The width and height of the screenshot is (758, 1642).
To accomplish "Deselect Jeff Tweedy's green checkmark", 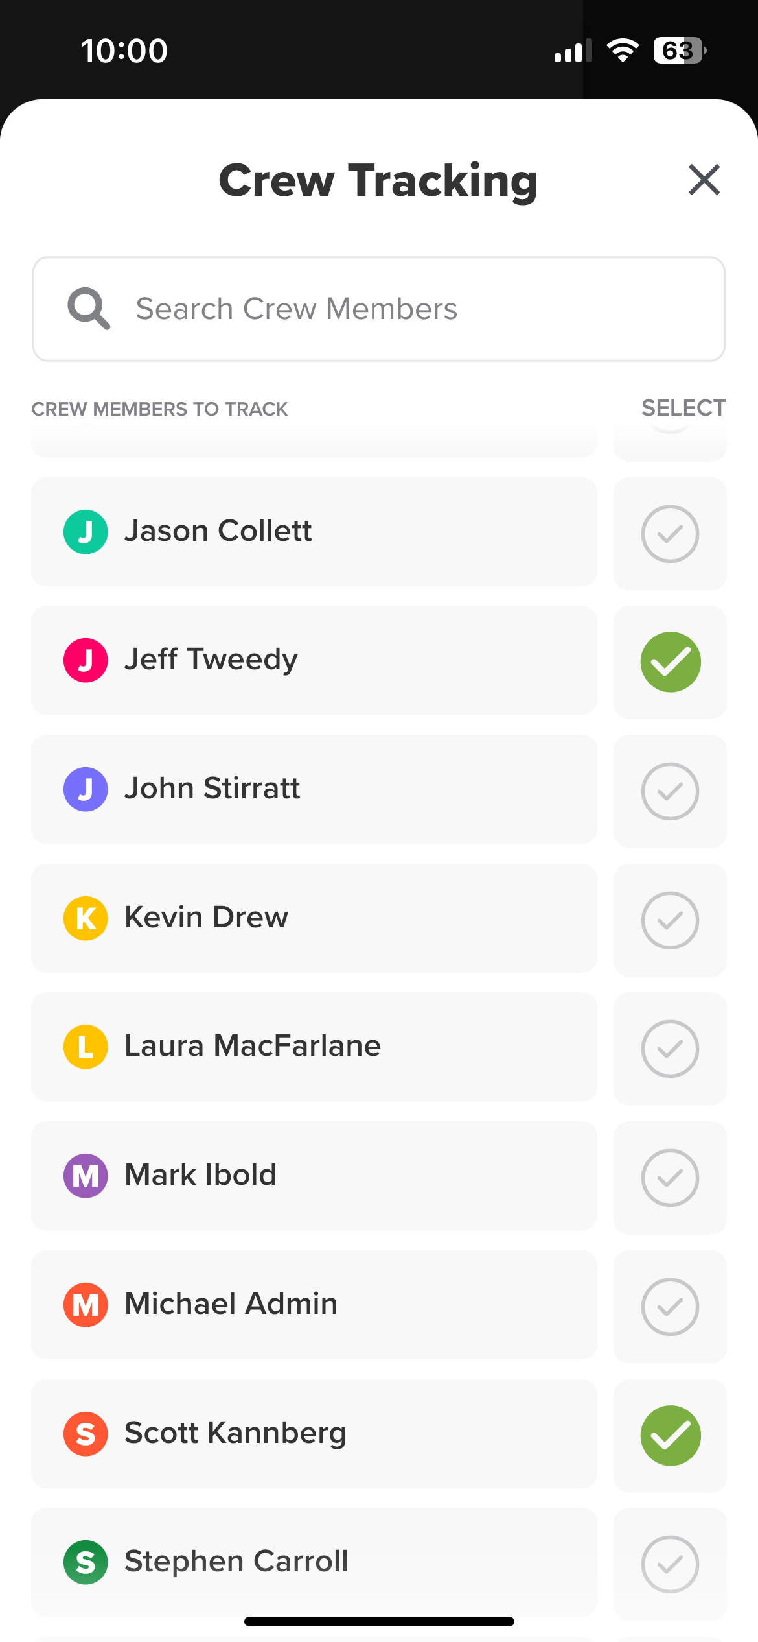I will pos(670,662).
